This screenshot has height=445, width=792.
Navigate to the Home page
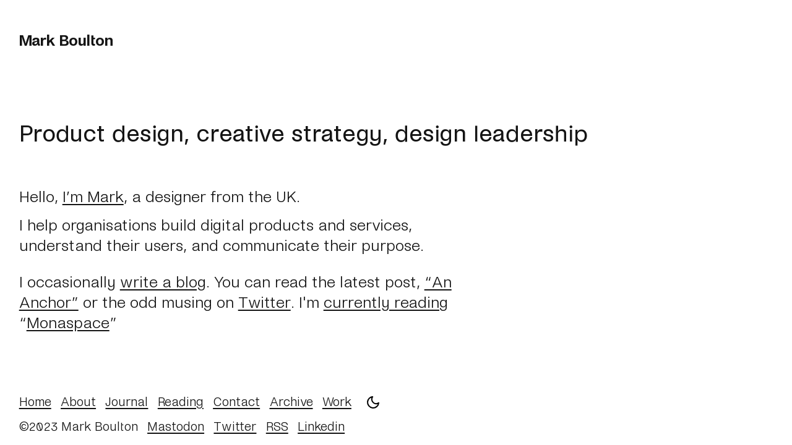coord(35,401)
